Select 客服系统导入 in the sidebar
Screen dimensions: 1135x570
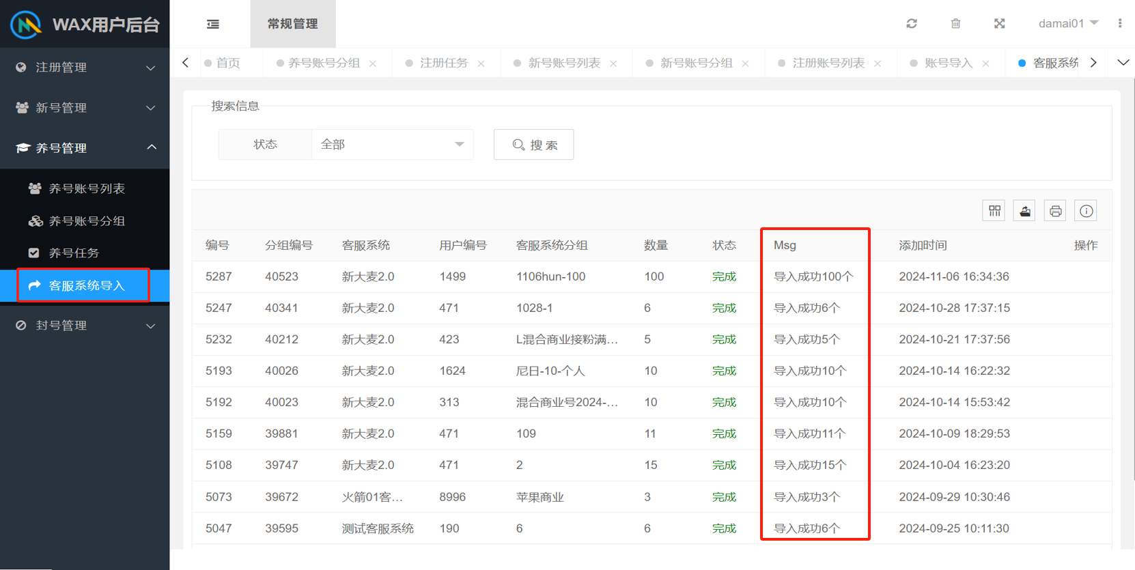pyautogui.click(x=85, y=285)
